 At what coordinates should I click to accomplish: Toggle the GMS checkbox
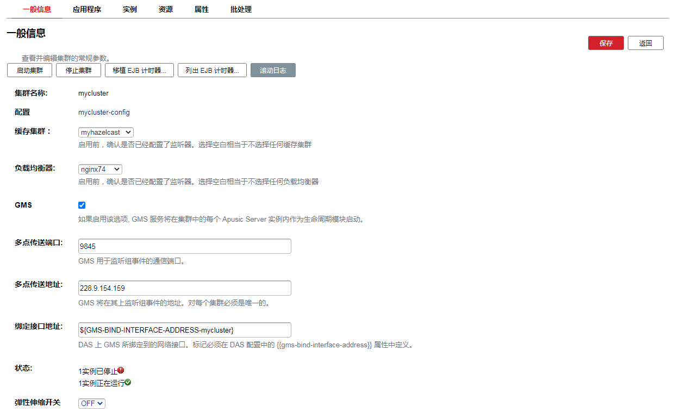[x=82, y=205]
